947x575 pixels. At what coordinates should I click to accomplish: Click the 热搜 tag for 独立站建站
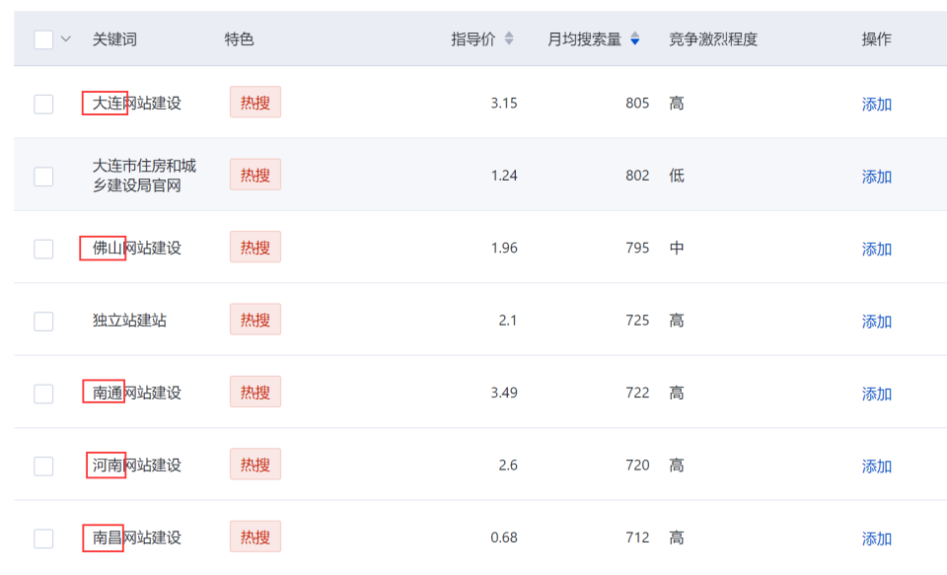[255, 320]
